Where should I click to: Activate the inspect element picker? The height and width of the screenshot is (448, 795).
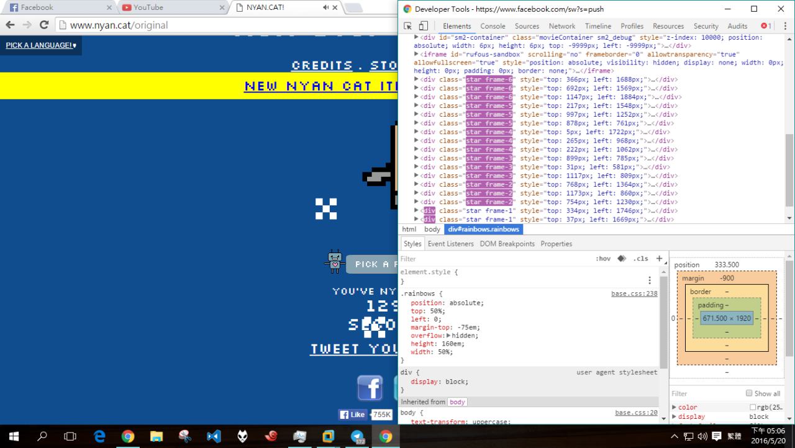click(x=408, y=26)
